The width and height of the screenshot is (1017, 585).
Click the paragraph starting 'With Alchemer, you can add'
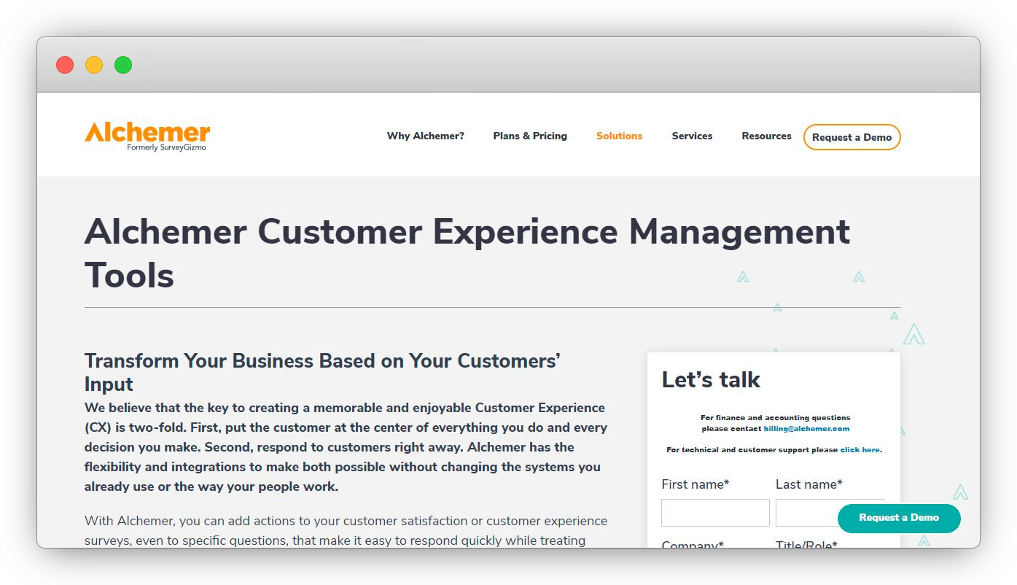pos(346,531)
